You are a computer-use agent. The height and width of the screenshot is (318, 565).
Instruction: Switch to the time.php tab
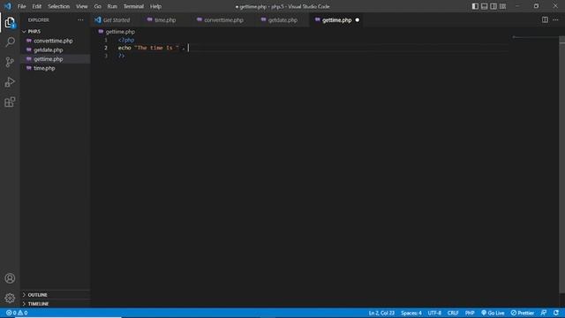tap(165, 20)
